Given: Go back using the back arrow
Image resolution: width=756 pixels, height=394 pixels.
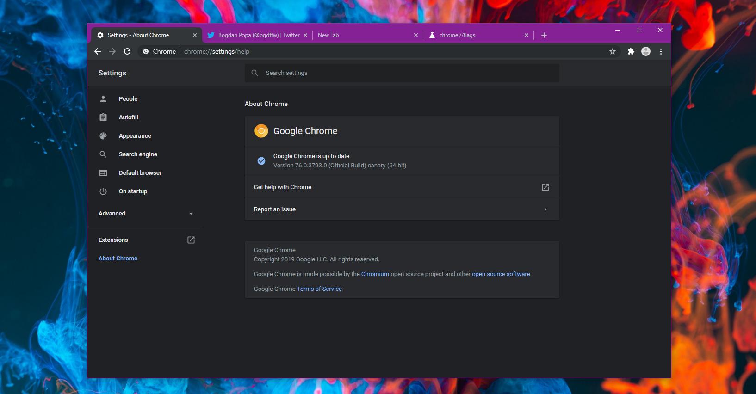Looking at the screenshot, I should pyautogui.click(x=98, y=51).
